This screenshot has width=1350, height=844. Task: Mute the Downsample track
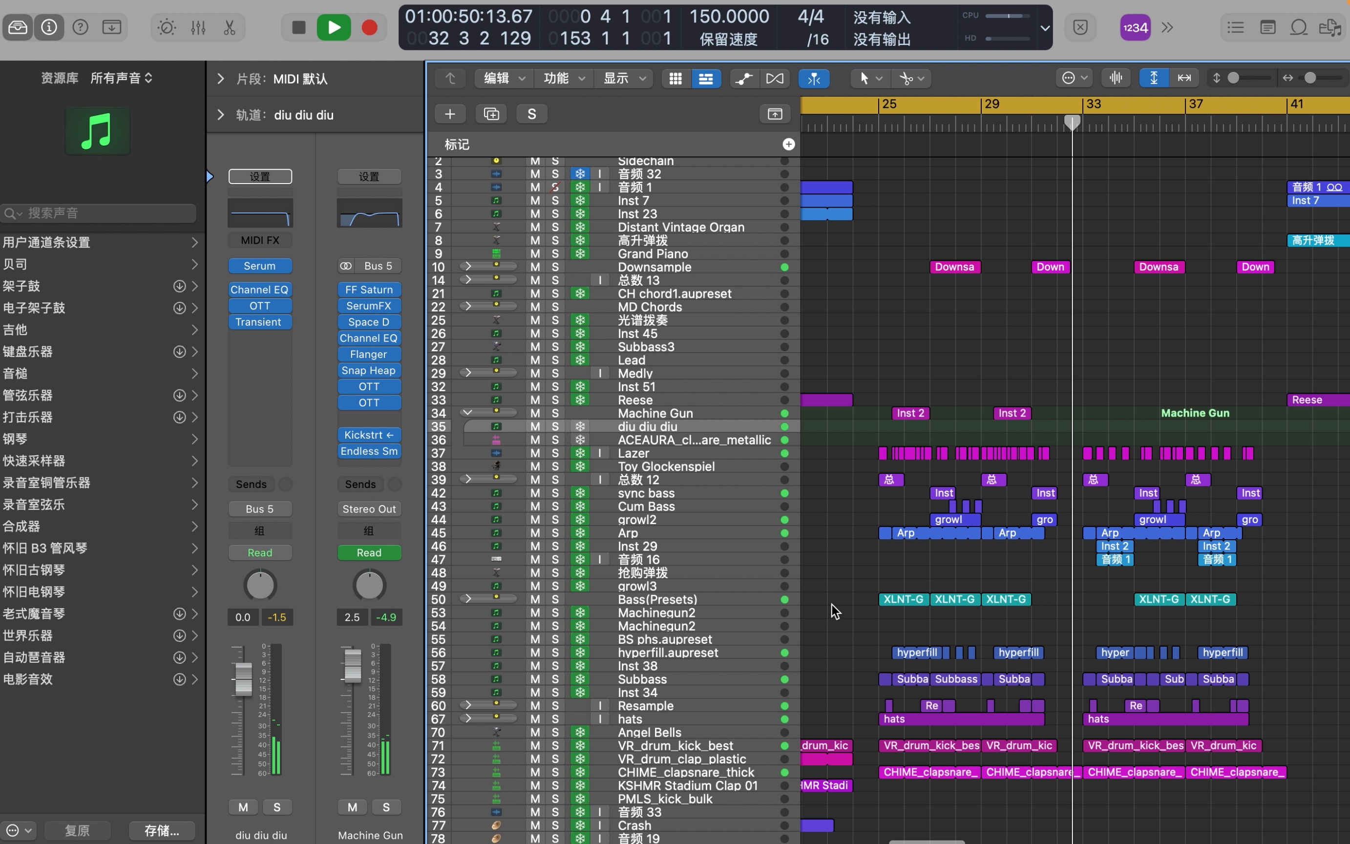pyautogui.click(x=535, y=267)
